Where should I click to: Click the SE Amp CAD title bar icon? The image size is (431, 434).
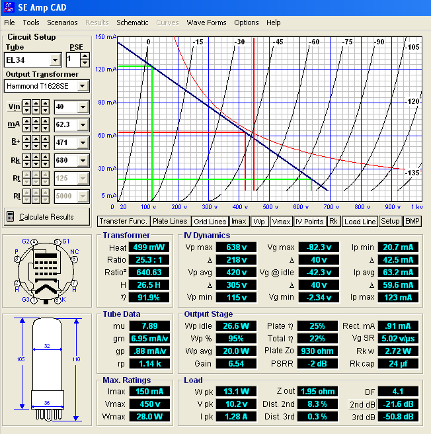coord(9,7)
